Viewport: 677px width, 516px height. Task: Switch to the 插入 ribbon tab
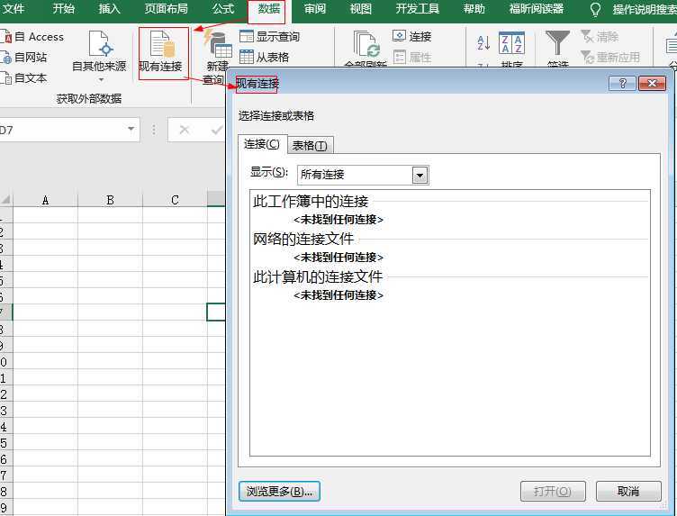[109, 9]
